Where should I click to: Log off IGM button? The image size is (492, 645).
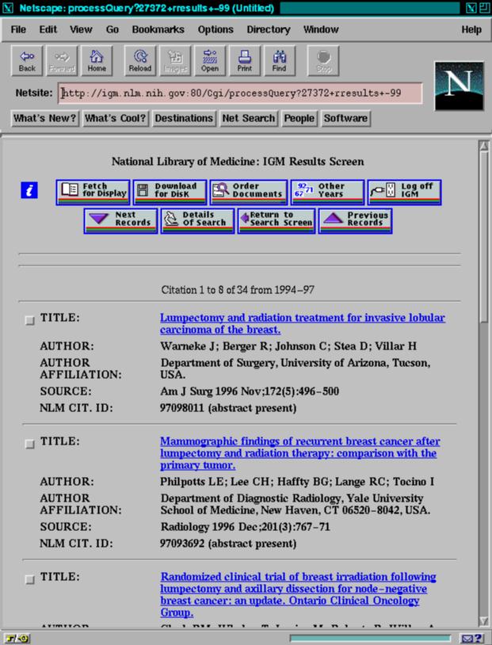(404, 192)
